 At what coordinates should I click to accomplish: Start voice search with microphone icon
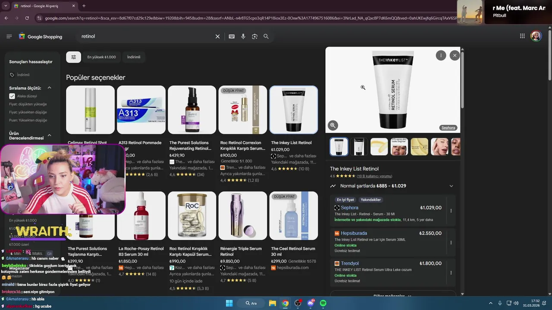(x=243, y=37)
